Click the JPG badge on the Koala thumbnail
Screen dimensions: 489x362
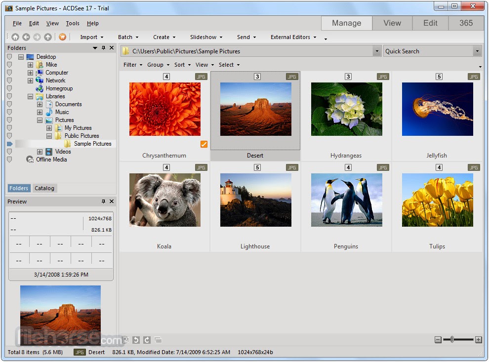[x=201, y=168]
